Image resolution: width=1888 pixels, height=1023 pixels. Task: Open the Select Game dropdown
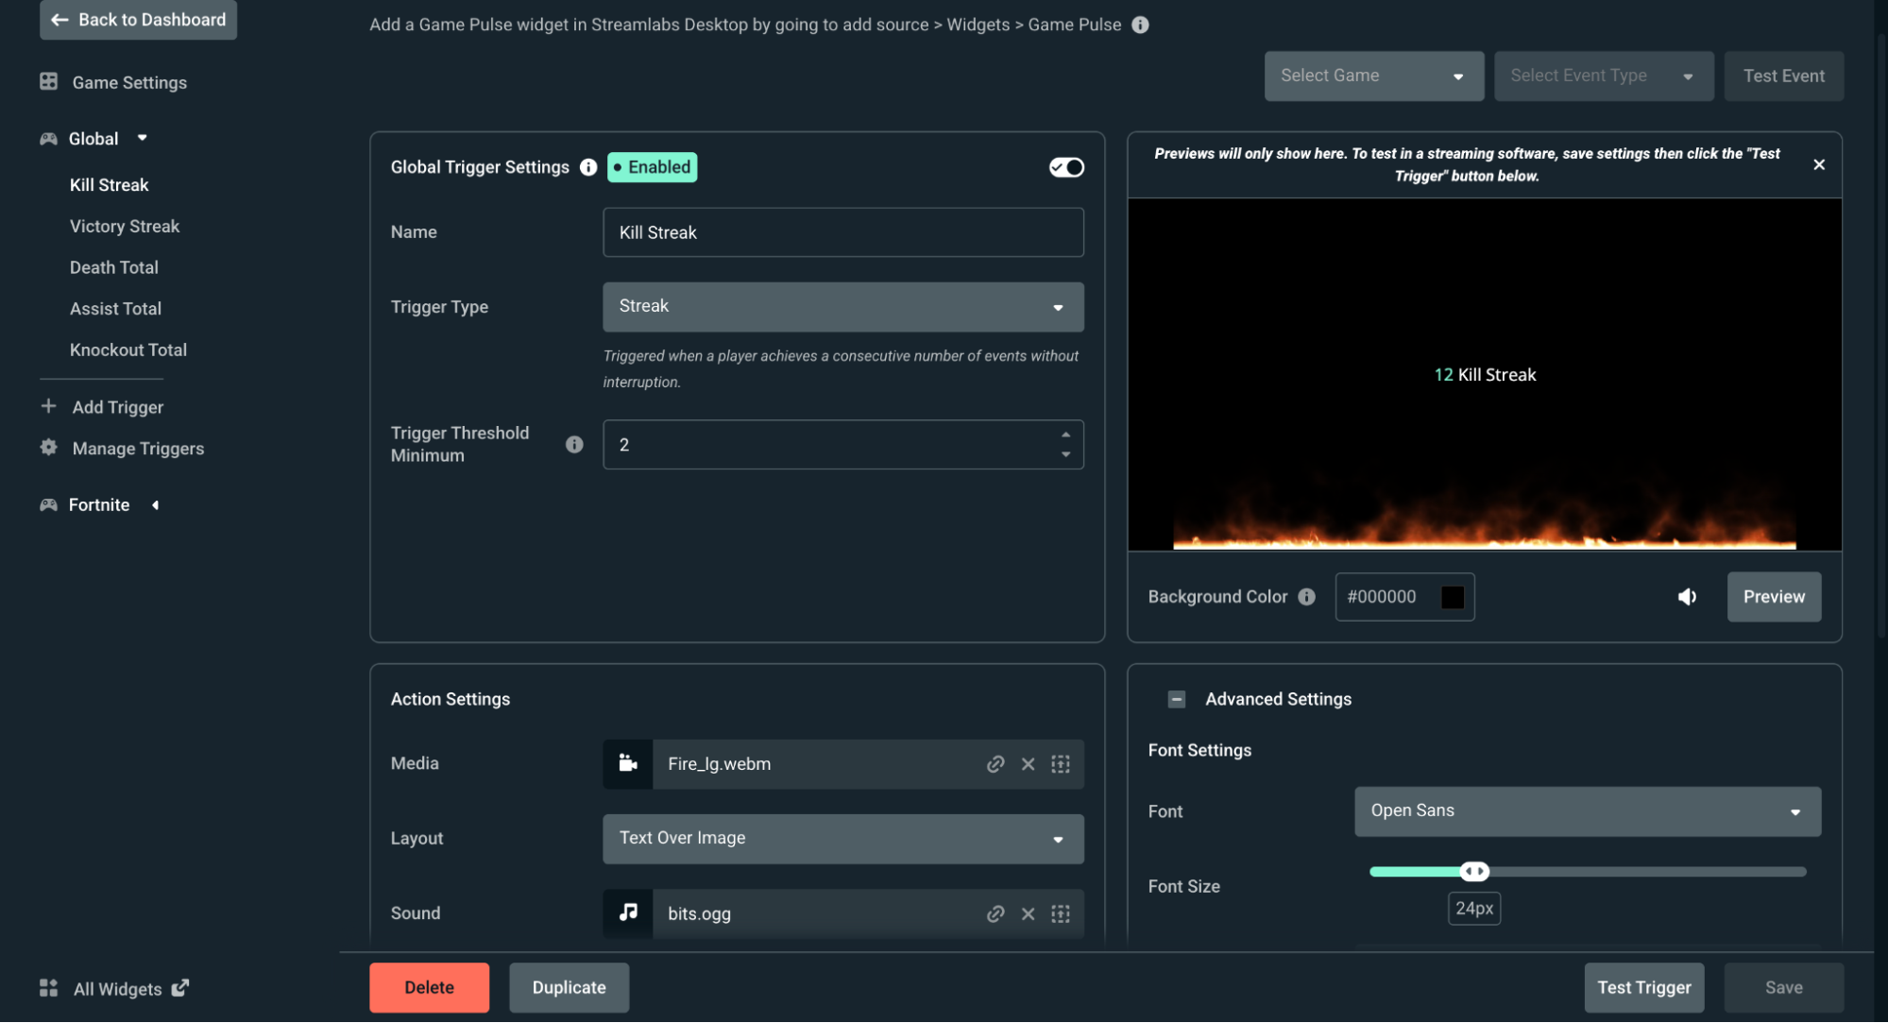pos(1373,76)
